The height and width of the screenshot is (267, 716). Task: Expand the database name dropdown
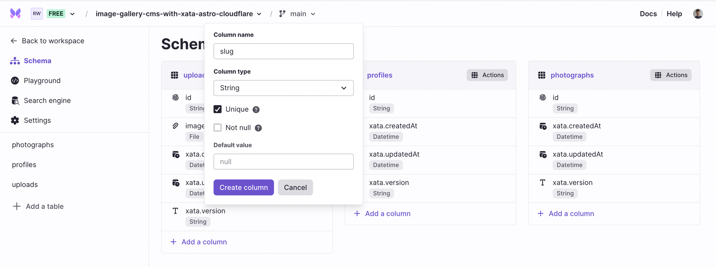[x=259, y=14]
